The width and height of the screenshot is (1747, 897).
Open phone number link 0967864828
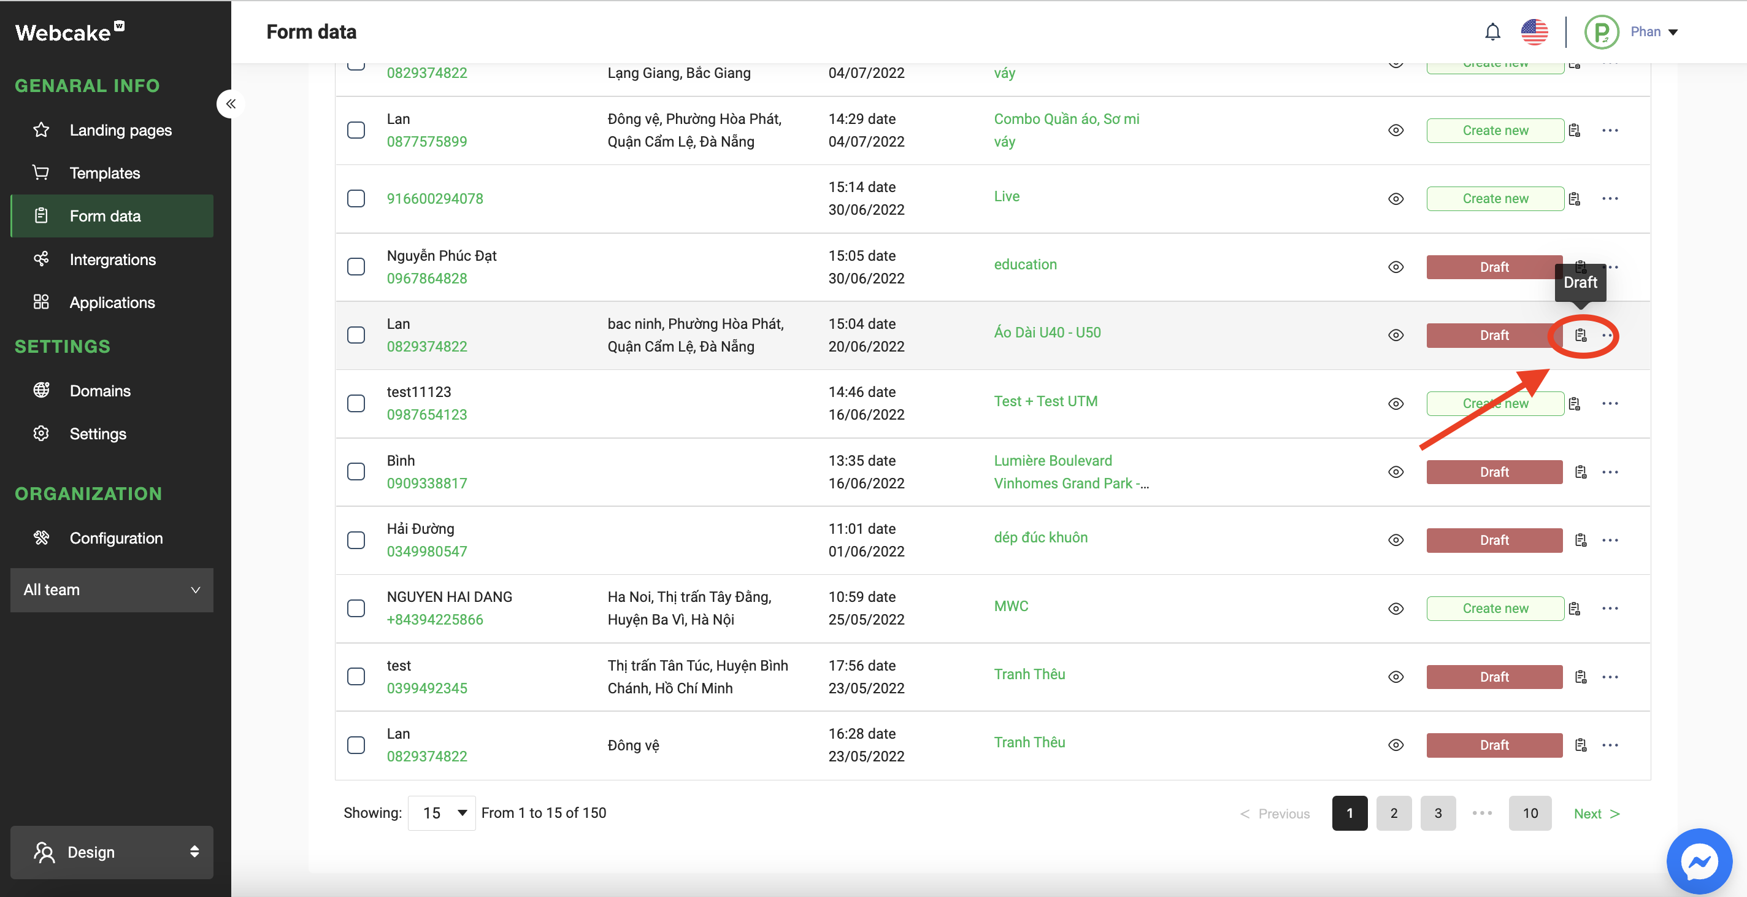(x=426, y=278)
